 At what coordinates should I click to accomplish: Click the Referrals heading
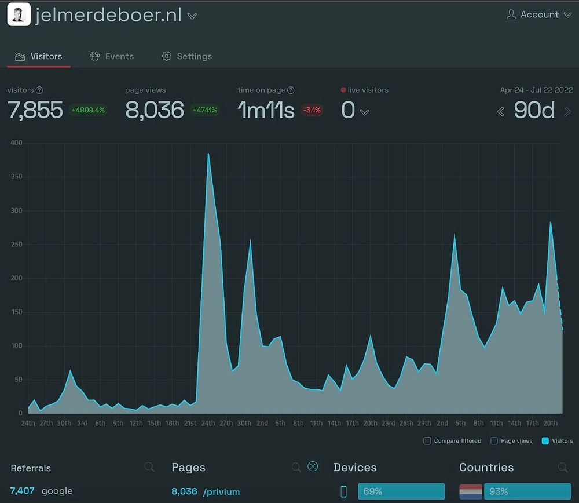point(31,468)
